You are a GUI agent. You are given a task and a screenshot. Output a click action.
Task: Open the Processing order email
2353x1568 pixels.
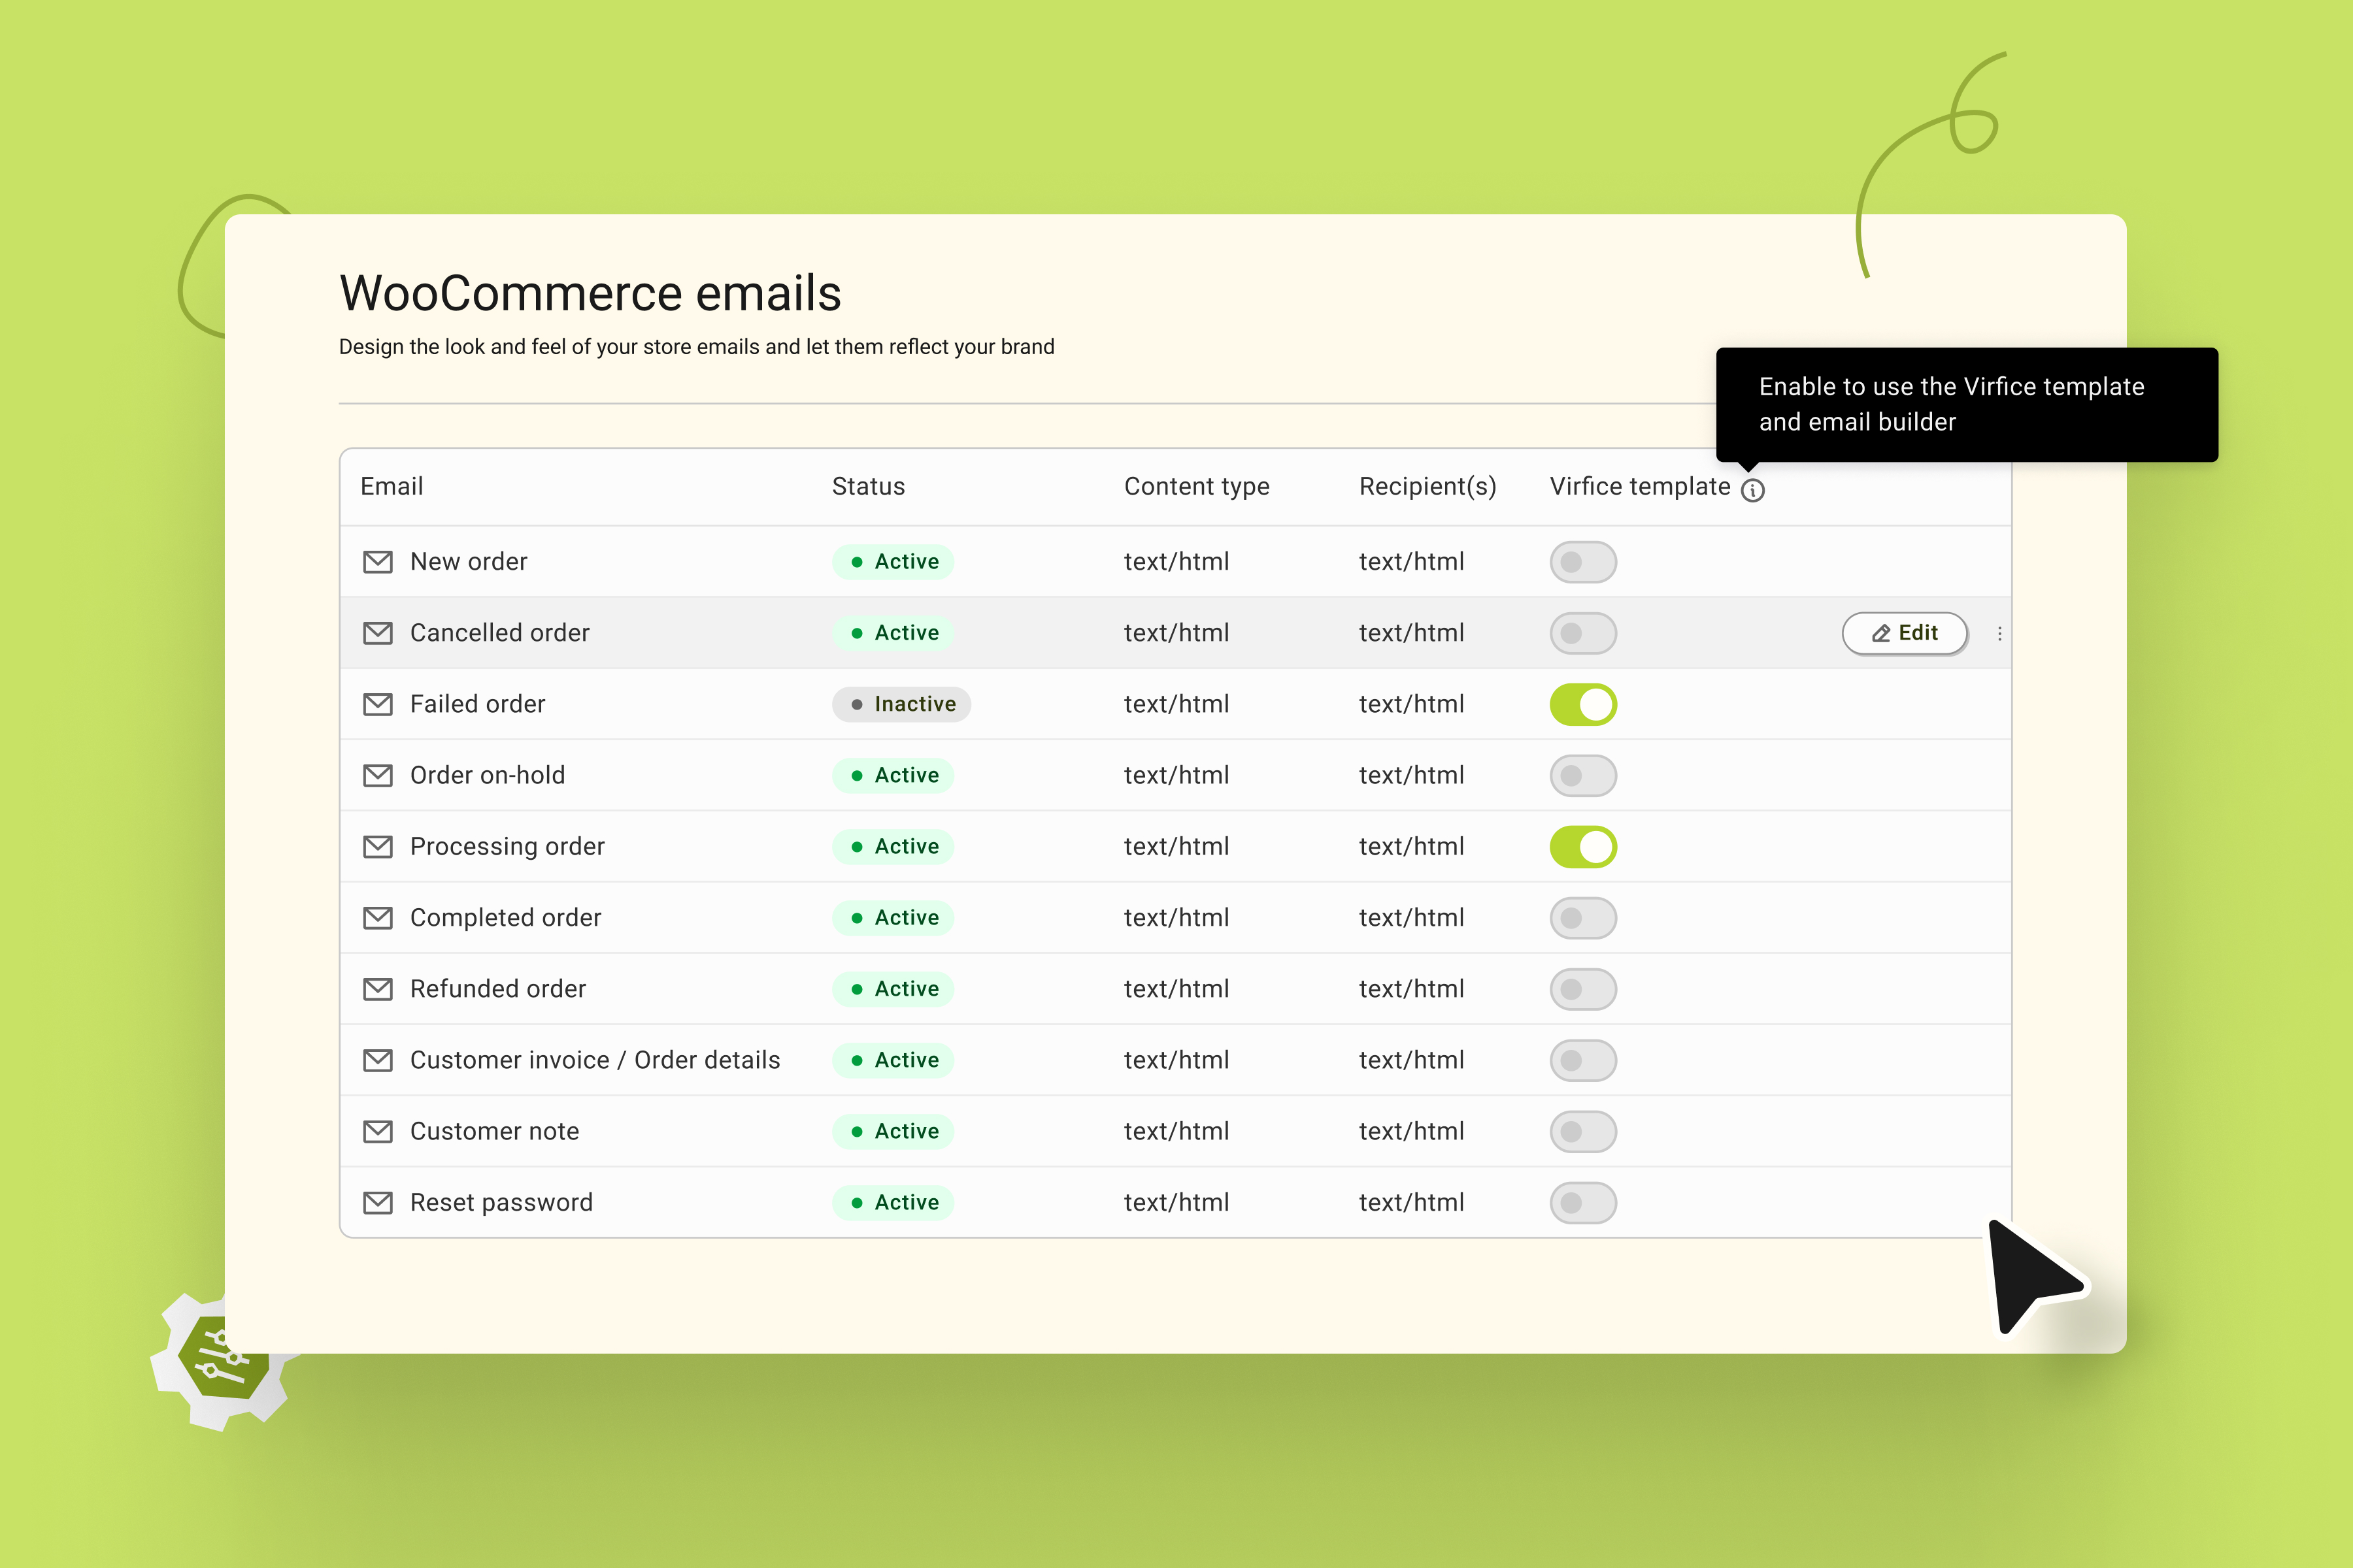coord(507,847)
